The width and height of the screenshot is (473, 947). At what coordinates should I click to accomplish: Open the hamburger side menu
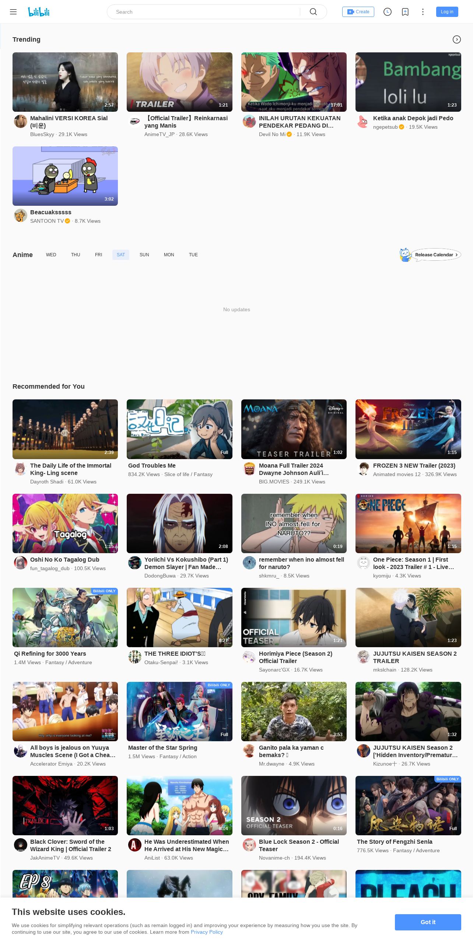[13, 12]
